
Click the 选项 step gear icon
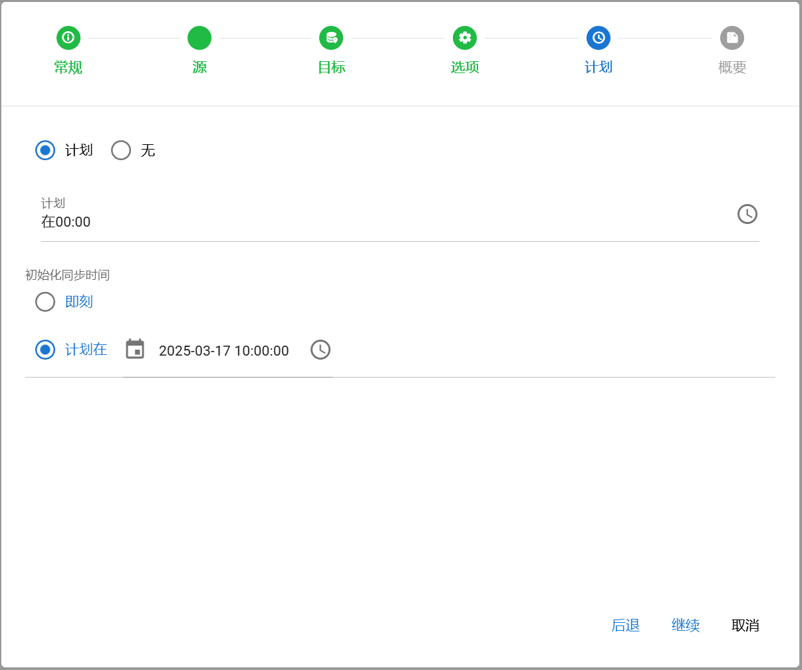pyautogui.click(x=465, y=38)
